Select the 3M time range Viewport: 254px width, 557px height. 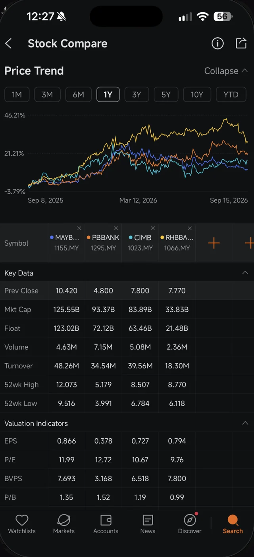point(47,94)
